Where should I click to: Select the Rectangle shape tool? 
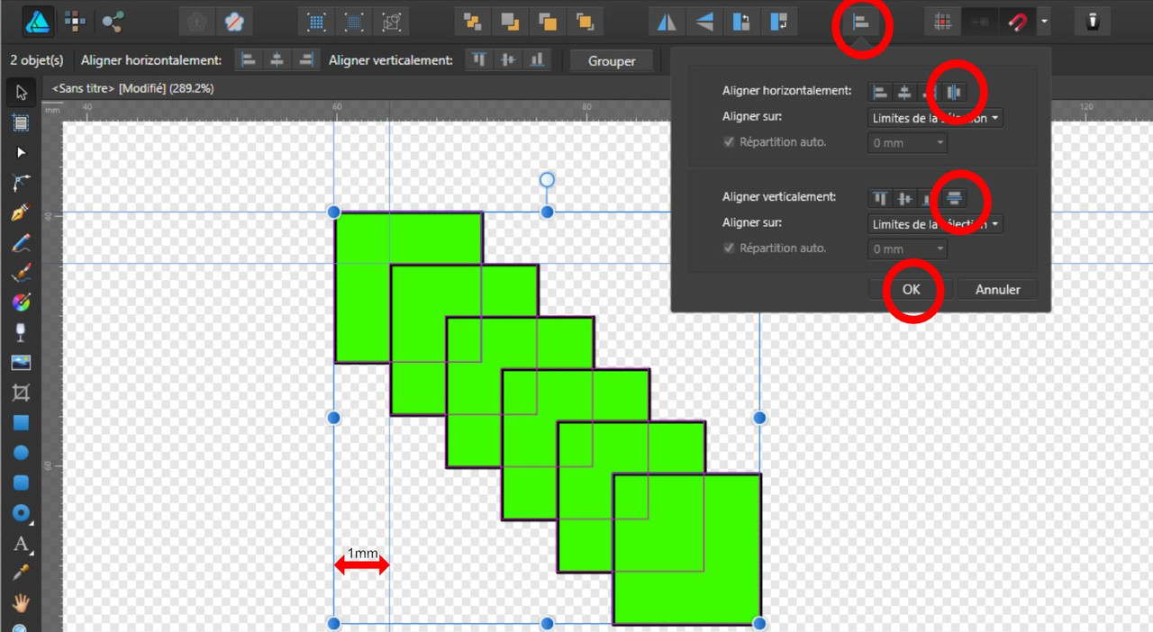click(x=21, y=422)
